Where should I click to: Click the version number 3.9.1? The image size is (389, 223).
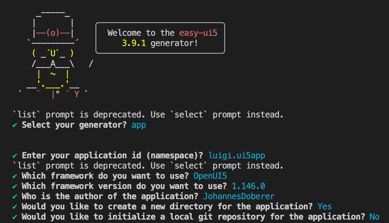134,43
